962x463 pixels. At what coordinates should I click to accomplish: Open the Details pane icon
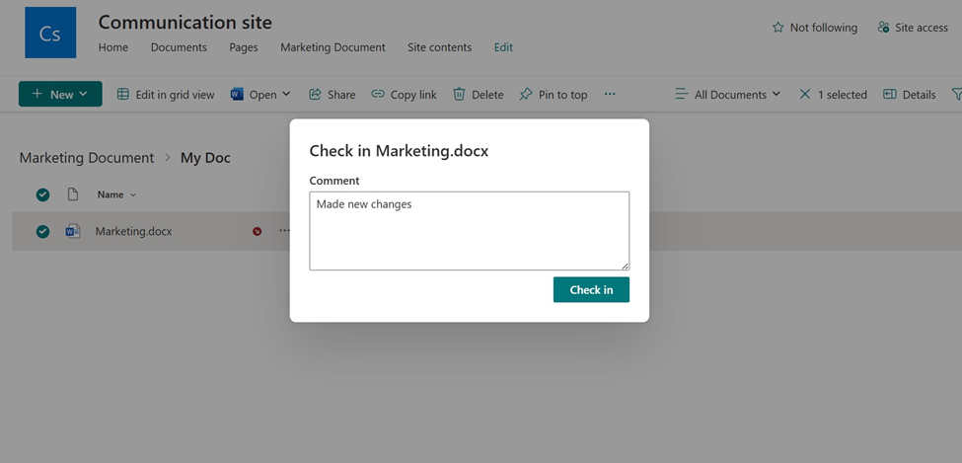pos(890,95)
